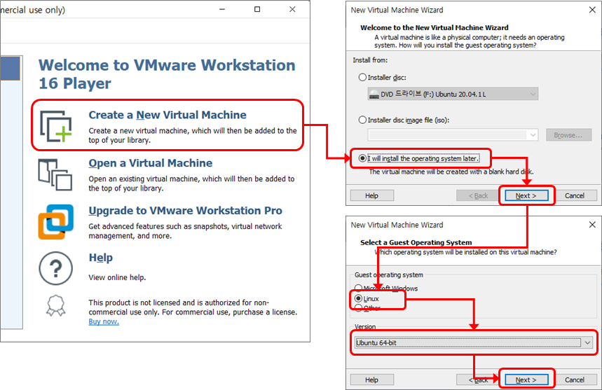Follow Upgrade to VMware Workstation Pro link
Image resolution: width=602 pixels, height=390 pixels.
tap(185, 211)
